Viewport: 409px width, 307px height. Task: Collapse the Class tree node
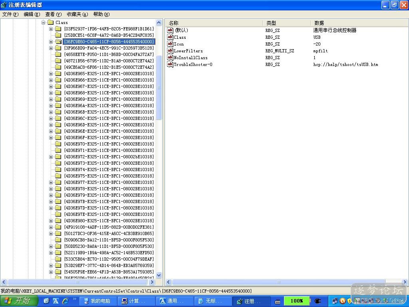pyautogui.click(x=43, y=22)
